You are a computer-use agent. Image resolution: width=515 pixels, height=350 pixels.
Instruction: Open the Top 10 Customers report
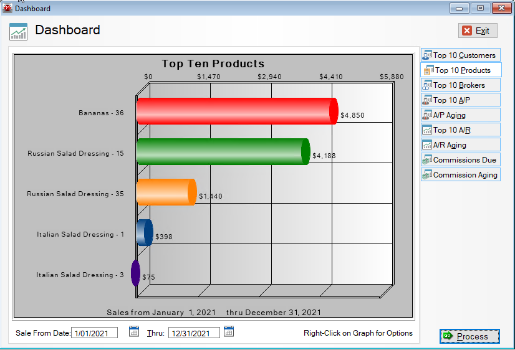[461, 55]
